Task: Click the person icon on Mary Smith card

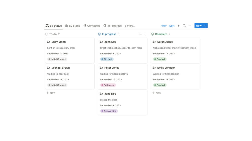Action: [x=49, y=42]
